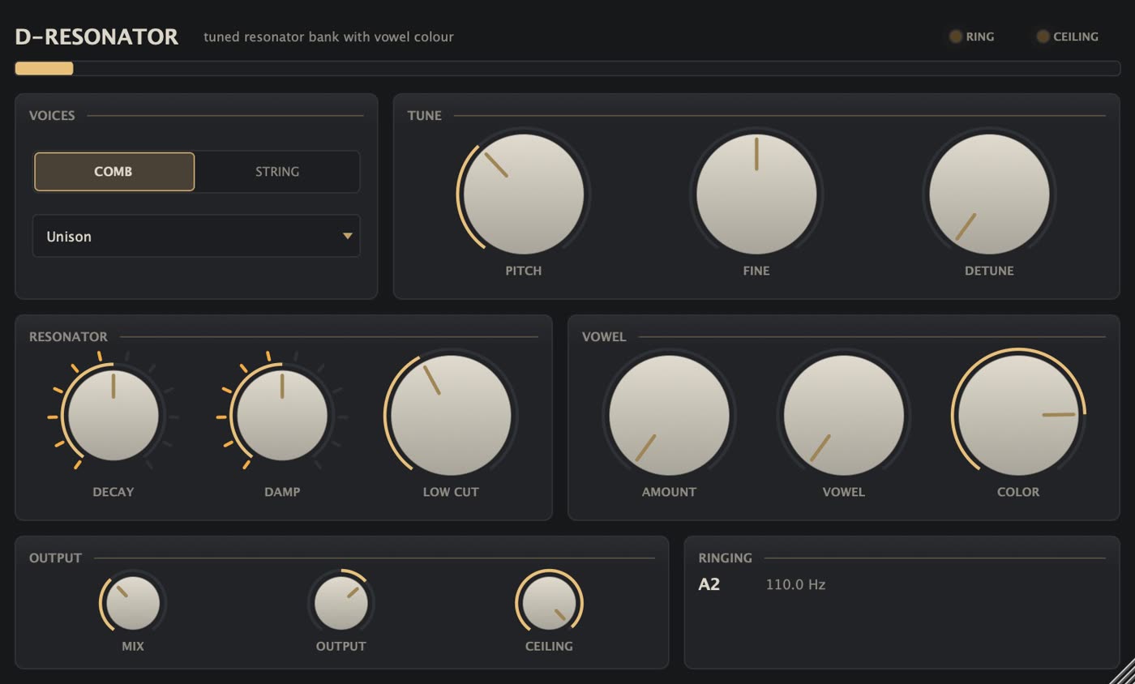Click the VOWEL selection knob

click(x=844, y=416)
